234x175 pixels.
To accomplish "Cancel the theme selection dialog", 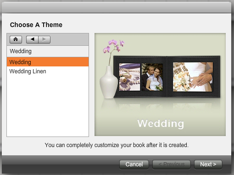I will (134, 164).
